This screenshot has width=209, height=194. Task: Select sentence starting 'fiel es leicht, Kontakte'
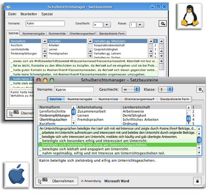[x=84, y=65]
